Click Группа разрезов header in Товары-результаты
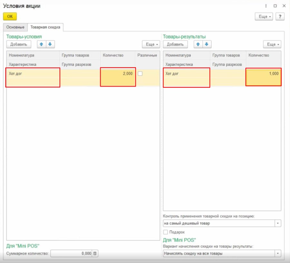 (x=228, y=65)
